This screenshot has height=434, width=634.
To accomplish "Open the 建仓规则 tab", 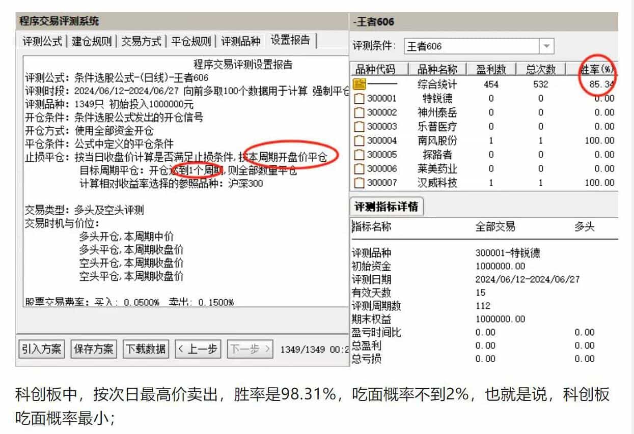I will pyautogui.click(x=92, y=41).
